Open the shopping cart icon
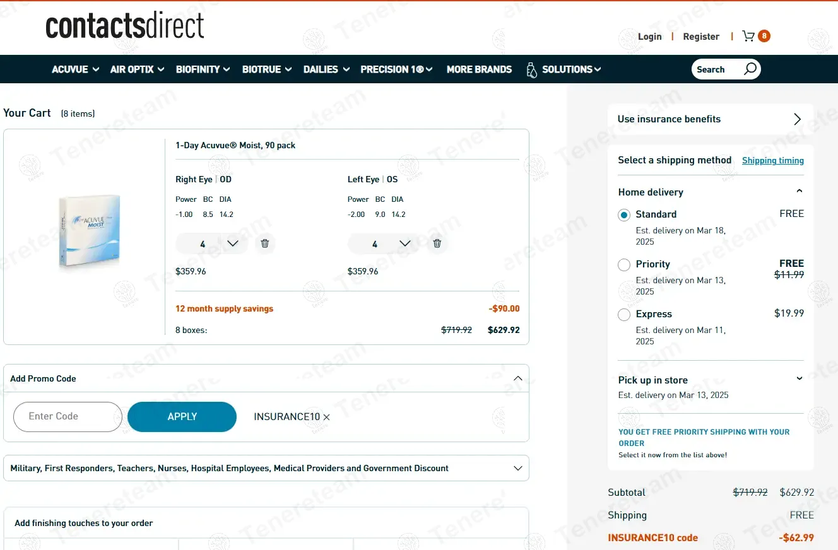 point(749,37)
